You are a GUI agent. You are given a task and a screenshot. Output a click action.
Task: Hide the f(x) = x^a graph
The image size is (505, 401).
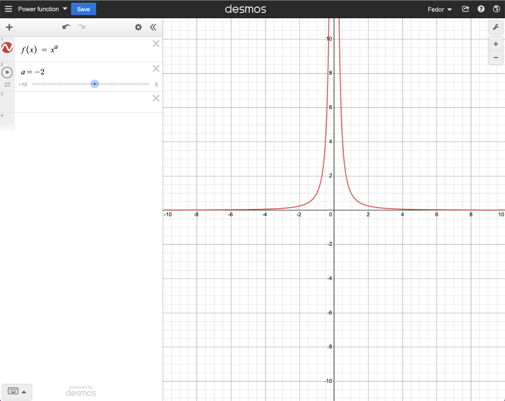pyautogui.click(x=7, y=48)
